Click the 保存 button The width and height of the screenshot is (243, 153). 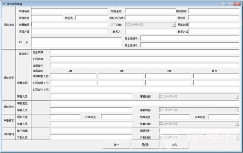[116, 145]
